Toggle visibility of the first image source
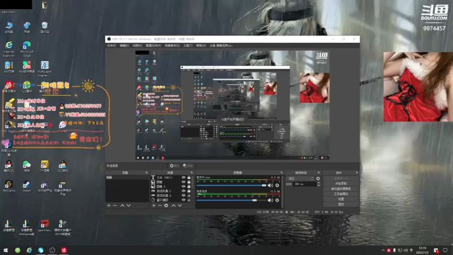 click(x=183, y=182)
